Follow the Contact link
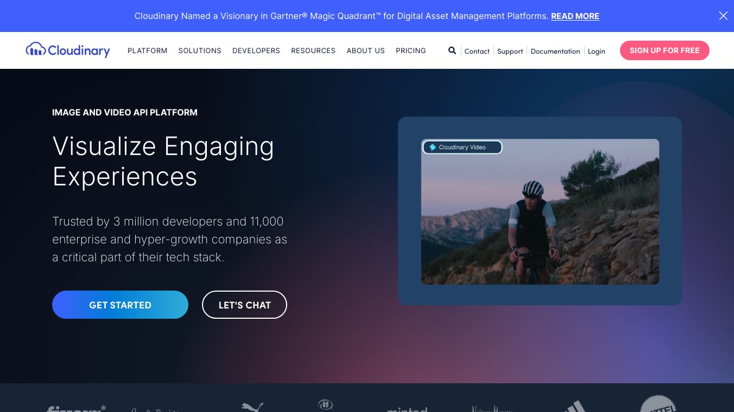The height and width of the screenshot is (412, 734). coord(477,51)
